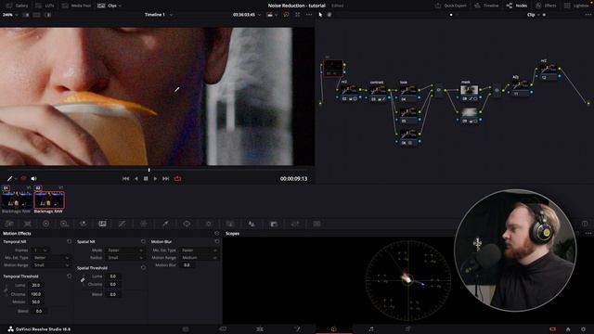Open the Color Match palette
The width and height of the screenshot is (594, 334).
coord(27,224)
